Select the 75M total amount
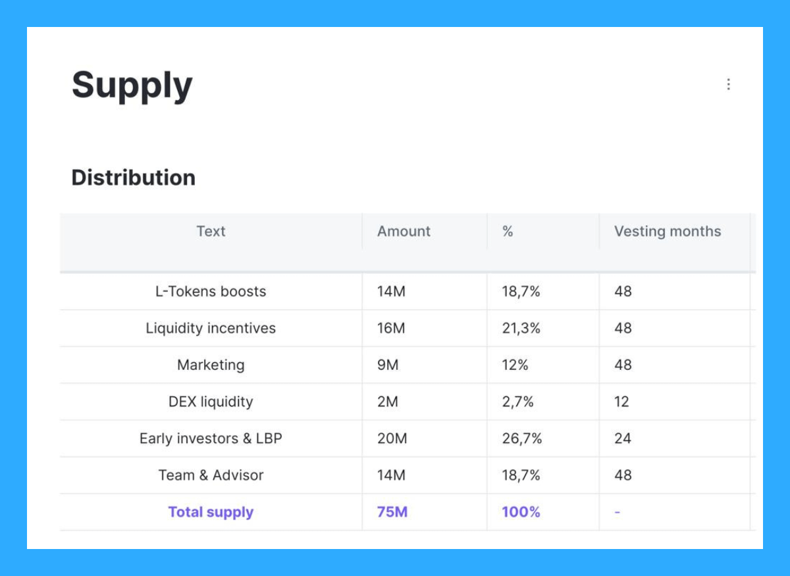Image resolution: width=790 pixels, height=576 pixels. (x=392, y=512)
